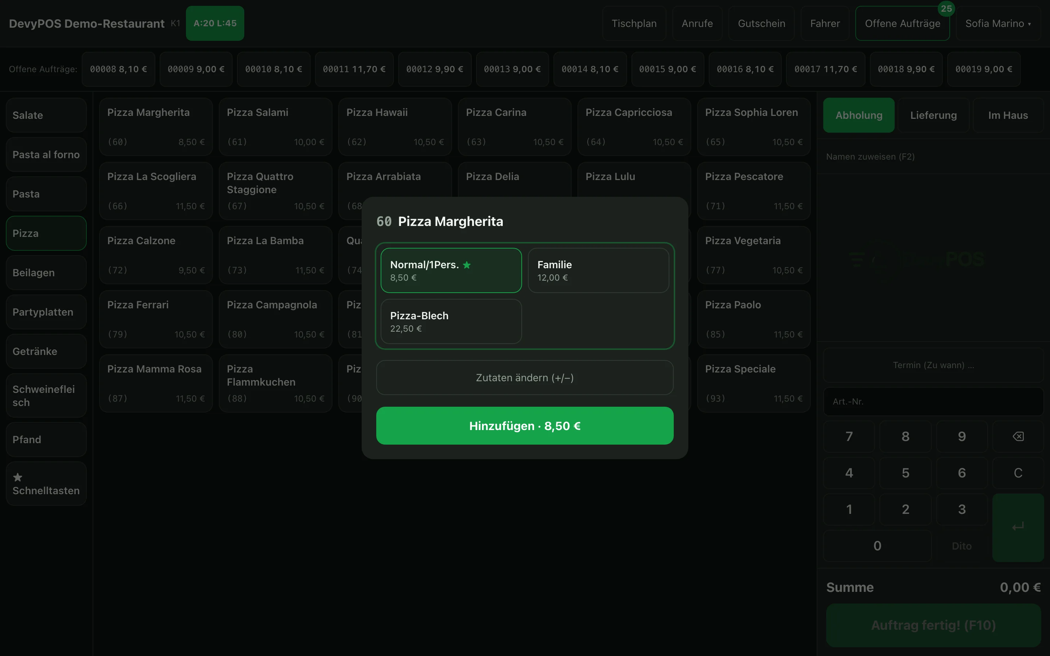This screenshot has width=1050, height=656.
Task: Open the Schweinefleisch category
Action: click(x=46, y=396)
